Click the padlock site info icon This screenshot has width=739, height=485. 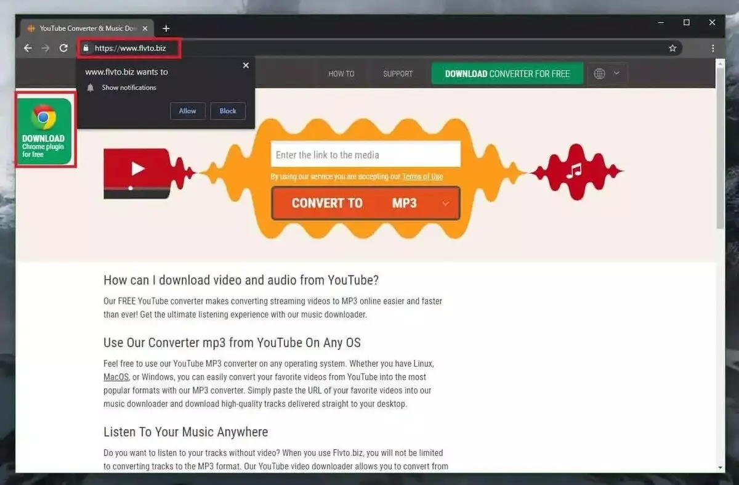(x=86, y=48)
